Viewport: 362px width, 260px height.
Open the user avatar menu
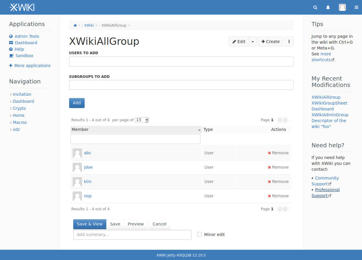point(342,7)
